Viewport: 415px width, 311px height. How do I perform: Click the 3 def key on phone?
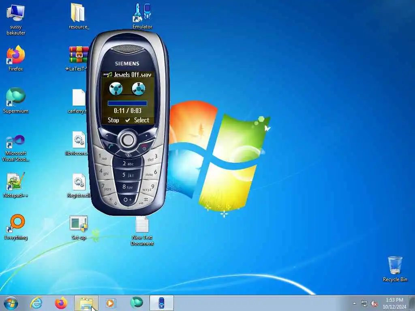(152, 158)
